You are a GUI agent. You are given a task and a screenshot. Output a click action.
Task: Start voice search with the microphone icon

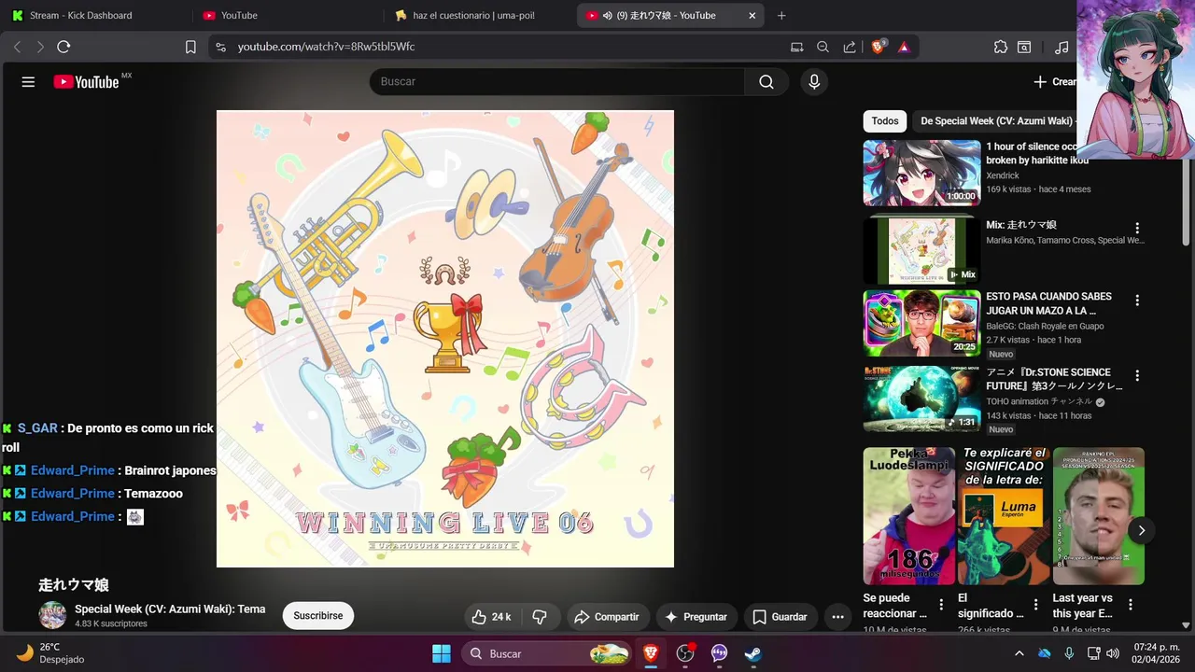814,82
